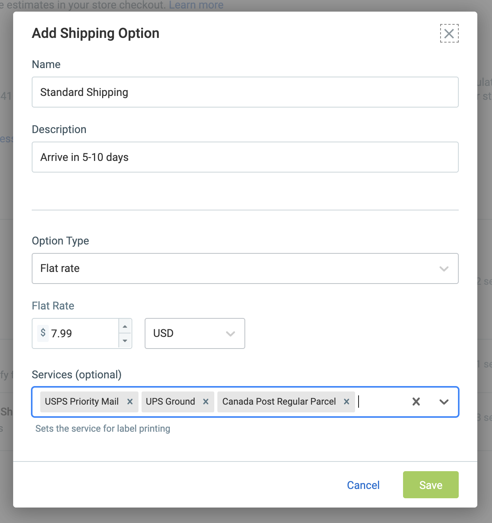Click the Flat Rate label
This screenshot has width=492, height=523.
(53, 306)
